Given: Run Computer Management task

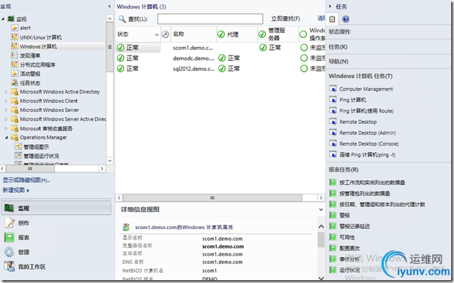Looking at the screenshot, I should [x=366, y=89].
